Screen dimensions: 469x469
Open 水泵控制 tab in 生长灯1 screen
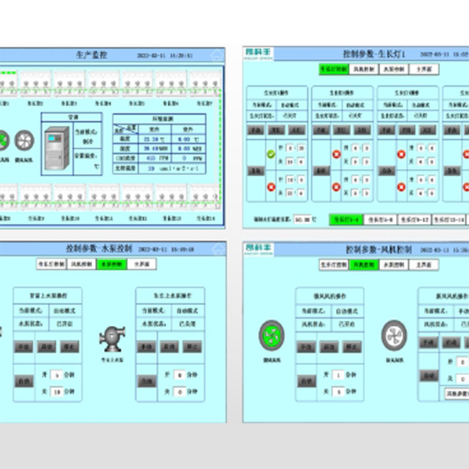point(394,69)
